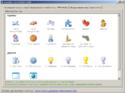125x93 pixels.
Task: Click the blank window icon in Другое
Action: [x=16, y=75]
